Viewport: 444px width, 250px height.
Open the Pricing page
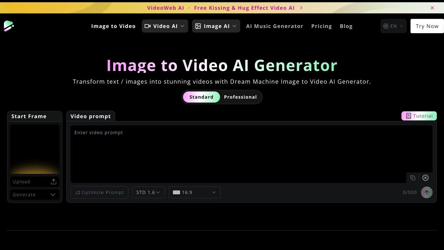click(321, 26)
